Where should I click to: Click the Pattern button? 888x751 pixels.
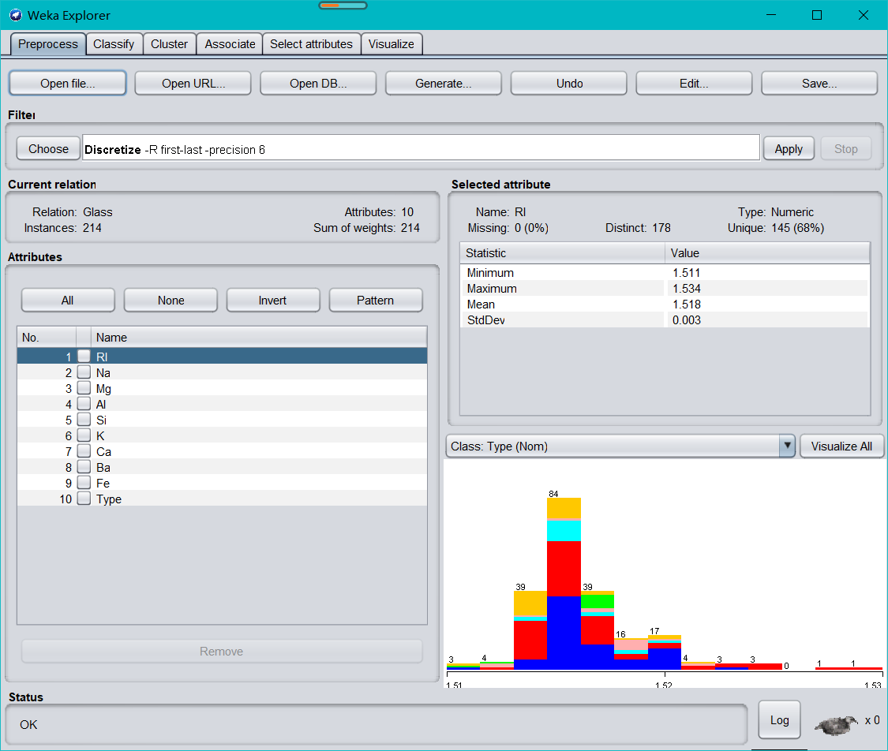[376, 300]
